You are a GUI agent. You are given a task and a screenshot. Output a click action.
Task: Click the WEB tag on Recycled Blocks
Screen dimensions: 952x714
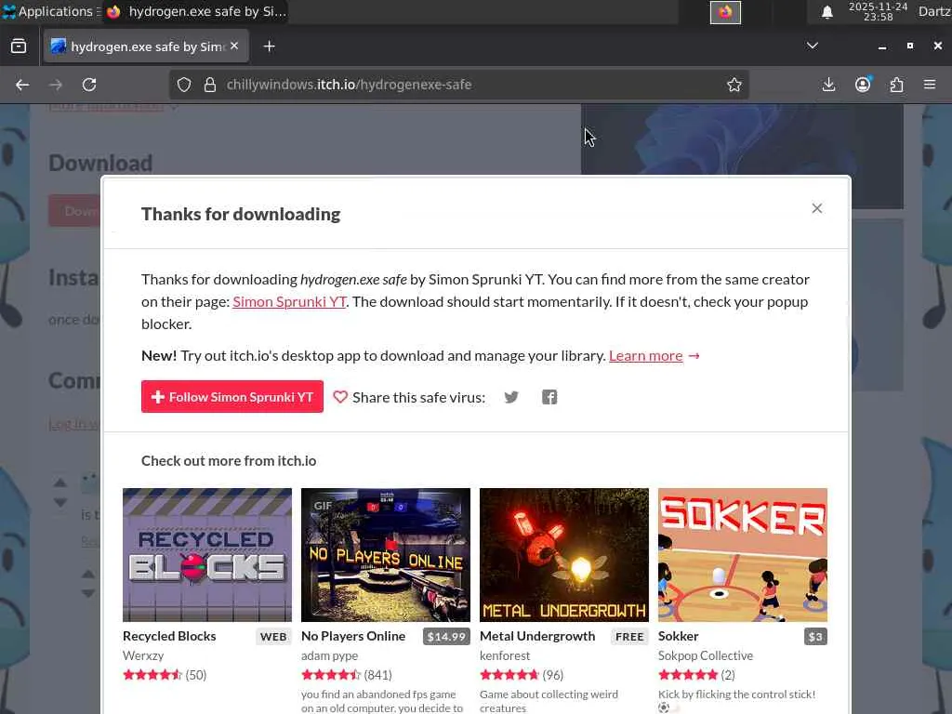click(273, 636)
